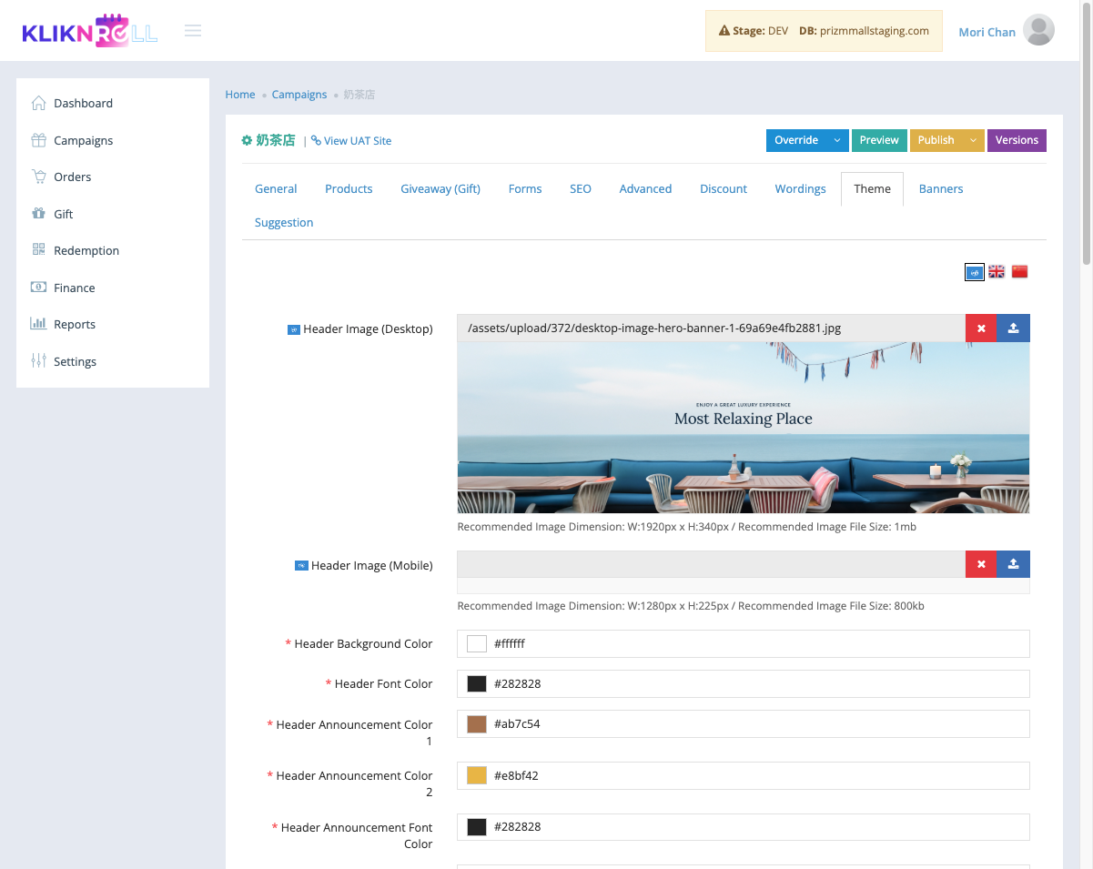Click the desktop header image path field
The width and height of the screenshot is (1093, 869).
click(711, 328)
